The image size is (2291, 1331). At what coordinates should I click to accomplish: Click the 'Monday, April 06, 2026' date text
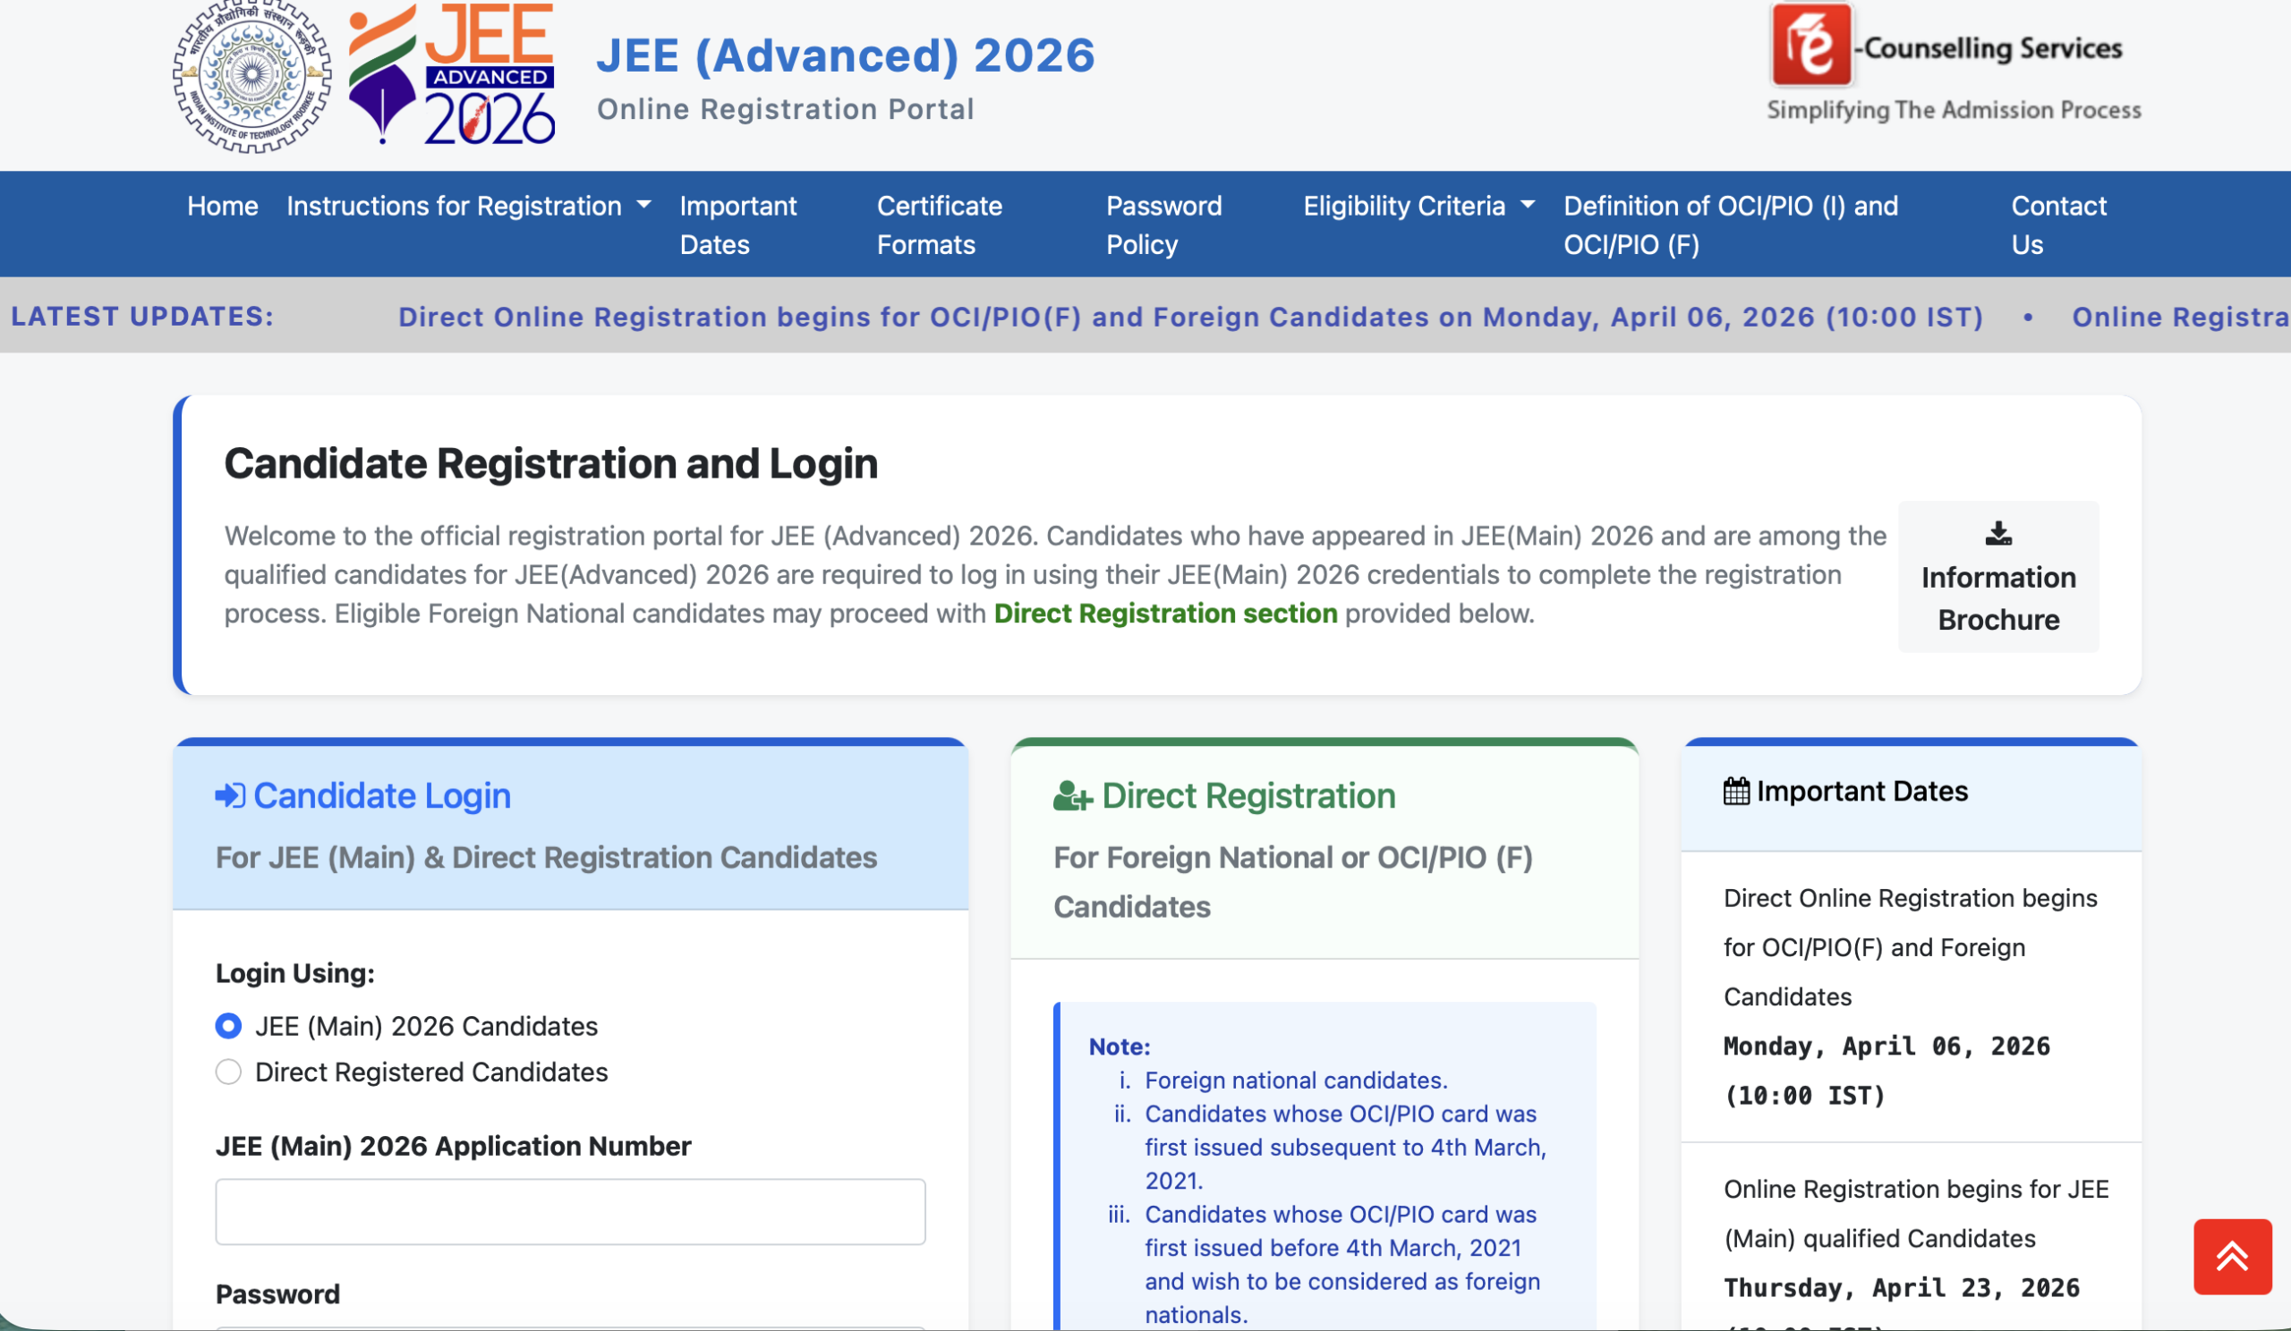(x=1886, y=1047)
